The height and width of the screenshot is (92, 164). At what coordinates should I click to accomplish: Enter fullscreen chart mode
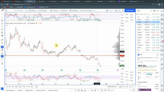click(120, 10)
